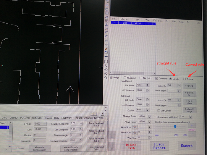207x155 pixels.
Task: Adjust Head Select Len Compens stepper
Action: 148,91
